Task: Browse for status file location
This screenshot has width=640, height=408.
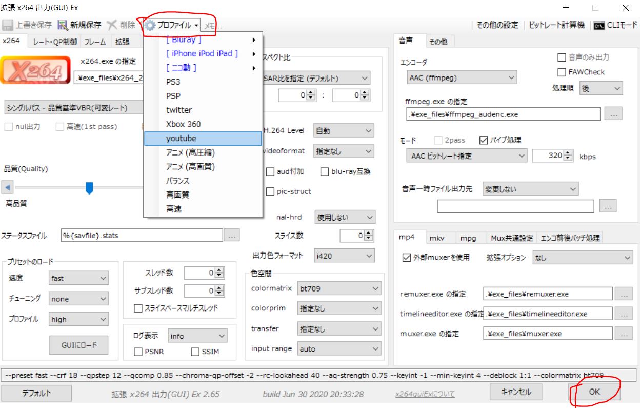Action: click(232, 236)
